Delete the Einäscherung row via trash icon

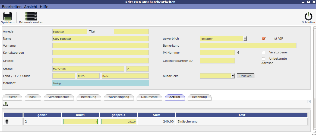click(x=7, y=121)
